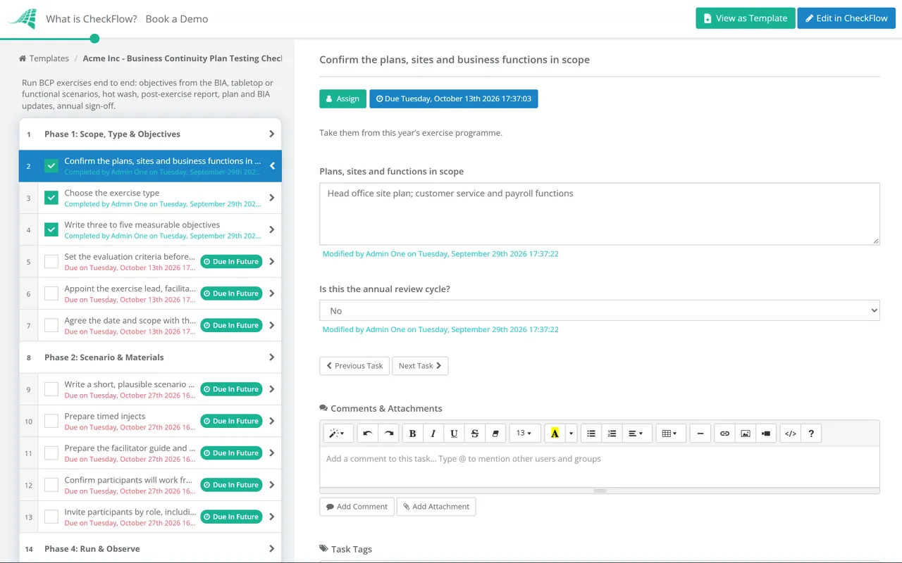Click the Assign button
Viewport: 902px width, 563px height.
tap(343, 99)
